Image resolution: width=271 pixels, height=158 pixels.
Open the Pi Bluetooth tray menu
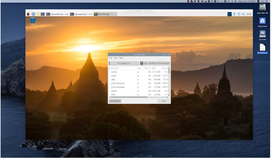(234, 14)
